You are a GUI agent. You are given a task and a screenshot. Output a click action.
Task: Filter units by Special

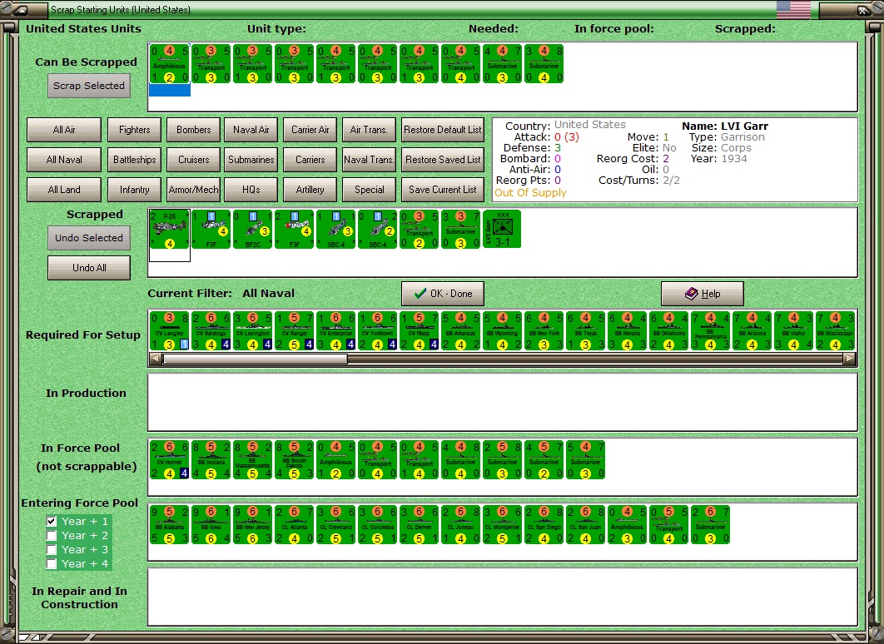[370, 190]
